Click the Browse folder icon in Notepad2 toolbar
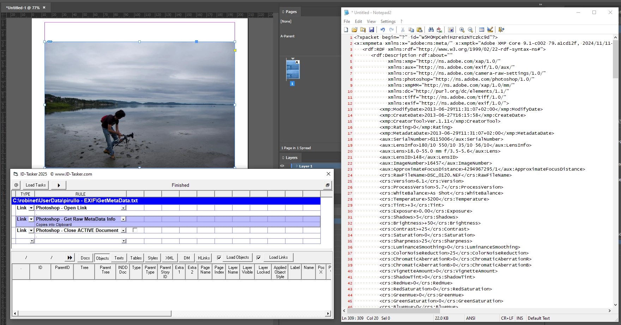This screenshot has height=325, width=621. pos(363,30)
